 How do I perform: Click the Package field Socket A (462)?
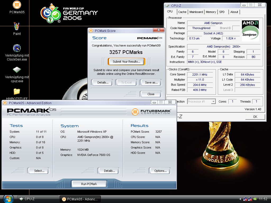point(213,33)
